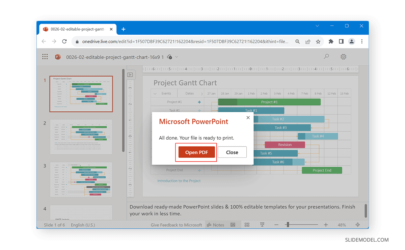The height and width of the screenshot is (250, 405).
Task: Click the Task #3 bar
Action: point(282,128)
